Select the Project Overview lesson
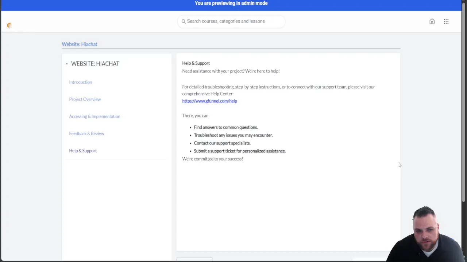This screenshot has height=262, width=467. pyautogui.click(x=85, y=99)
